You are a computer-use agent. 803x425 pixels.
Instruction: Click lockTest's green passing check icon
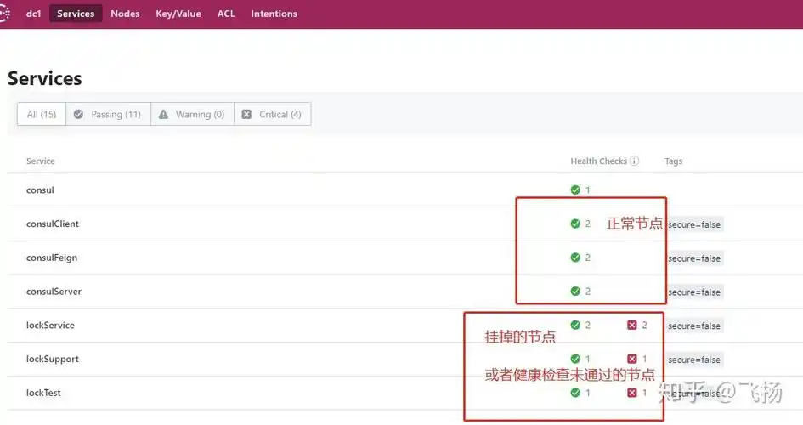coord(575,393)
